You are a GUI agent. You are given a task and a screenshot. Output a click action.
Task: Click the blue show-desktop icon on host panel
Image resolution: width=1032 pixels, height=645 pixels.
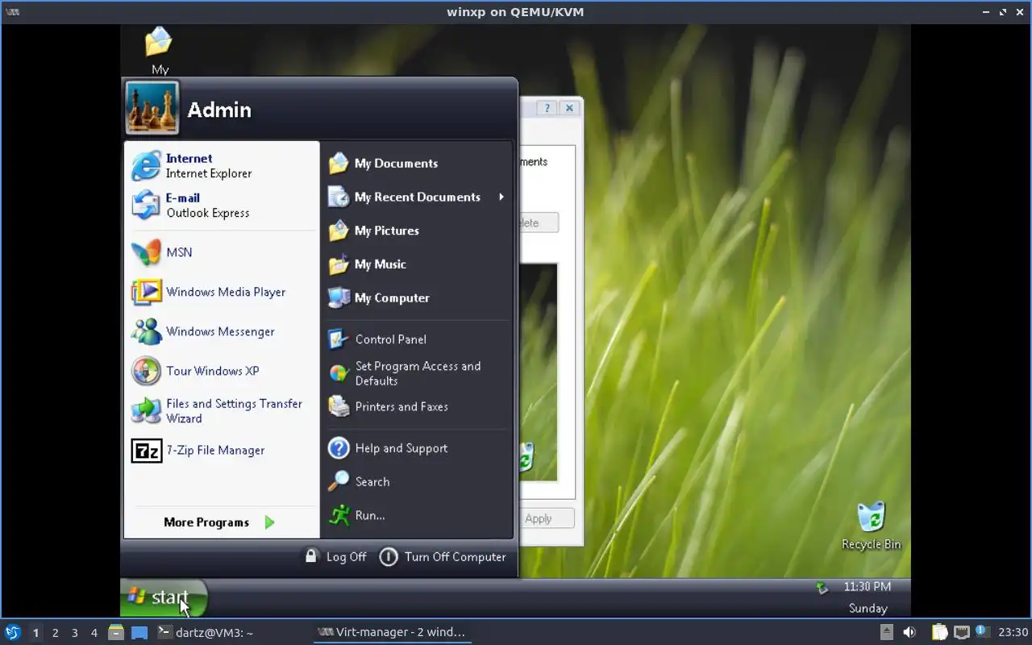coord(139,632)
